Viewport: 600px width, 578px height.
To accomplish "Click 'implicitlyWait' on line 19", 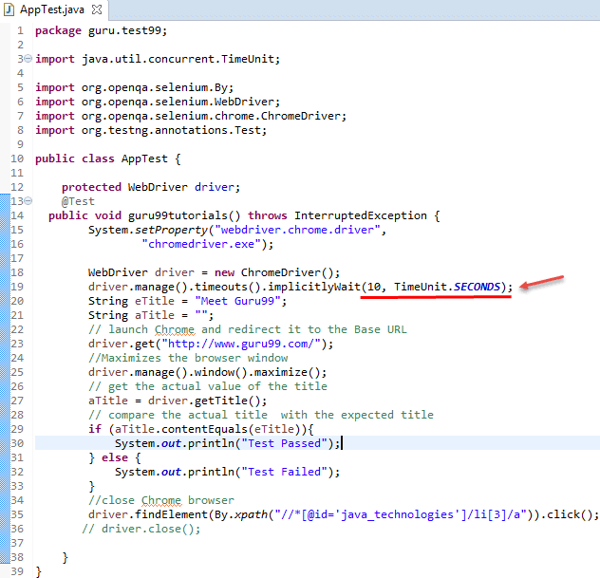I will click(x=314, y=287).
